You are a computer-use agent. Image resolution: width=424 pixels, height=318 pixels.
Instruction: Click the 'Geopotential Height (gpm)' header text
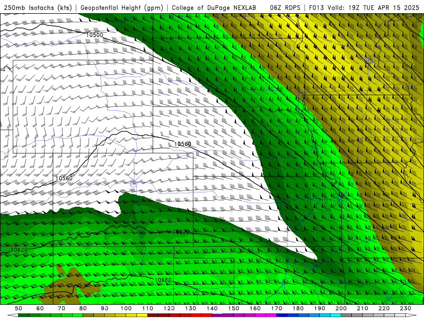[122, 7]
